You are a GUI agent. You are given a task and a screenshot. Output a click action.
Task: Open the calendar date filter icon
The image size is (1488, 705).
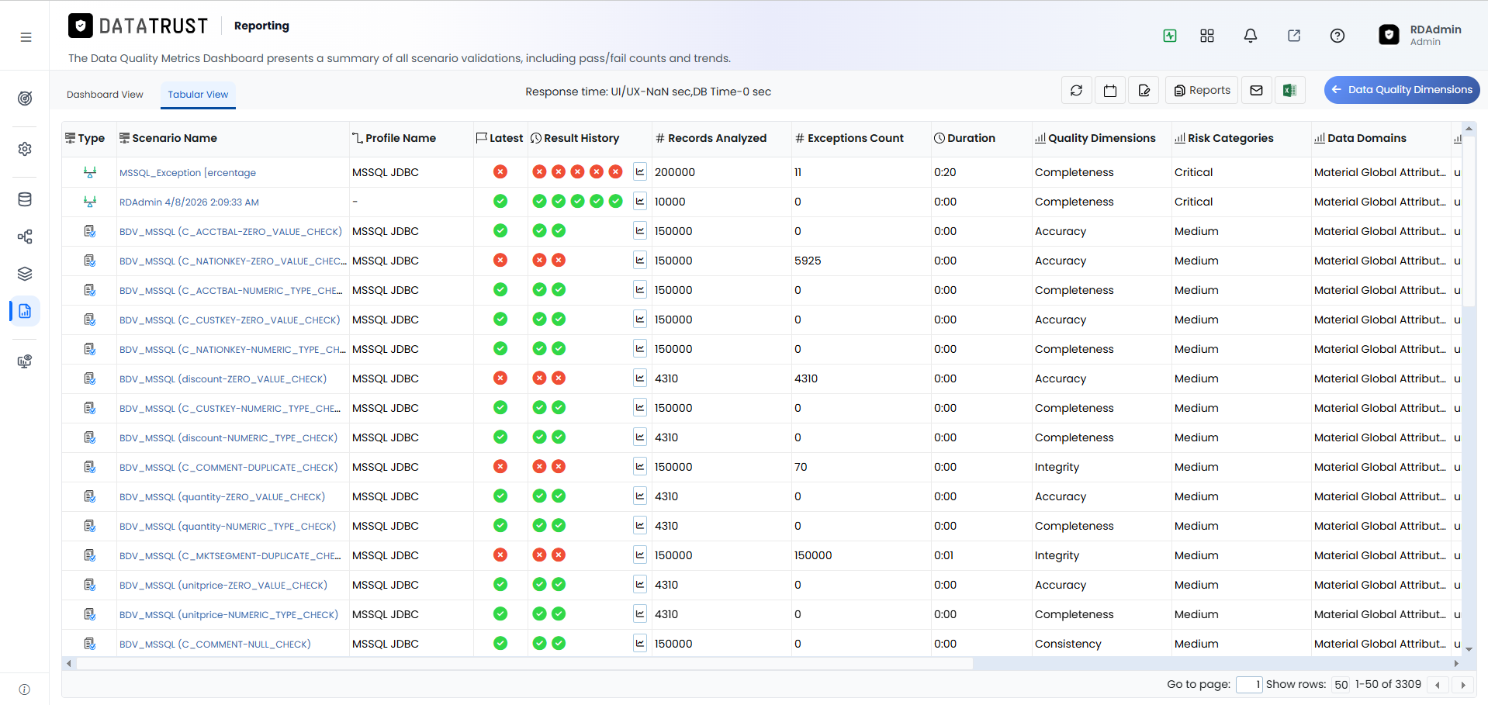click(1110, 90)
